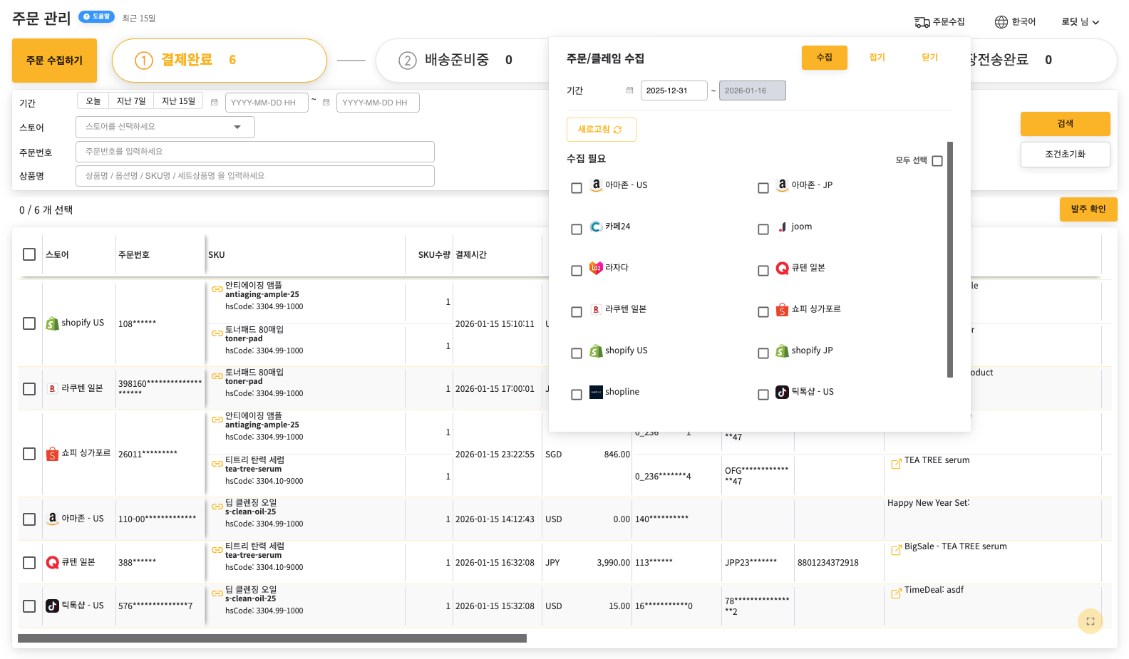
Task: Select the 오늘 period option
Action: point(93,101)
